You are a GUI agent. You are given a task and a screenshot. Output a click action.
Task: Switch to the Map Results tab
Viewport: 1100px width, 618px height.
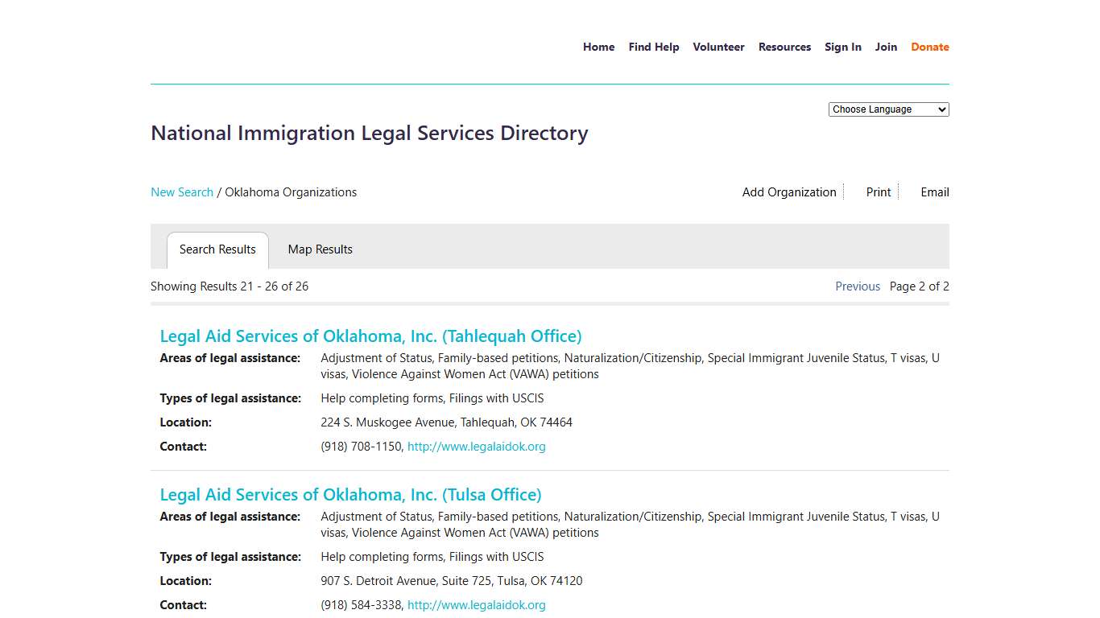pos(320,249)
